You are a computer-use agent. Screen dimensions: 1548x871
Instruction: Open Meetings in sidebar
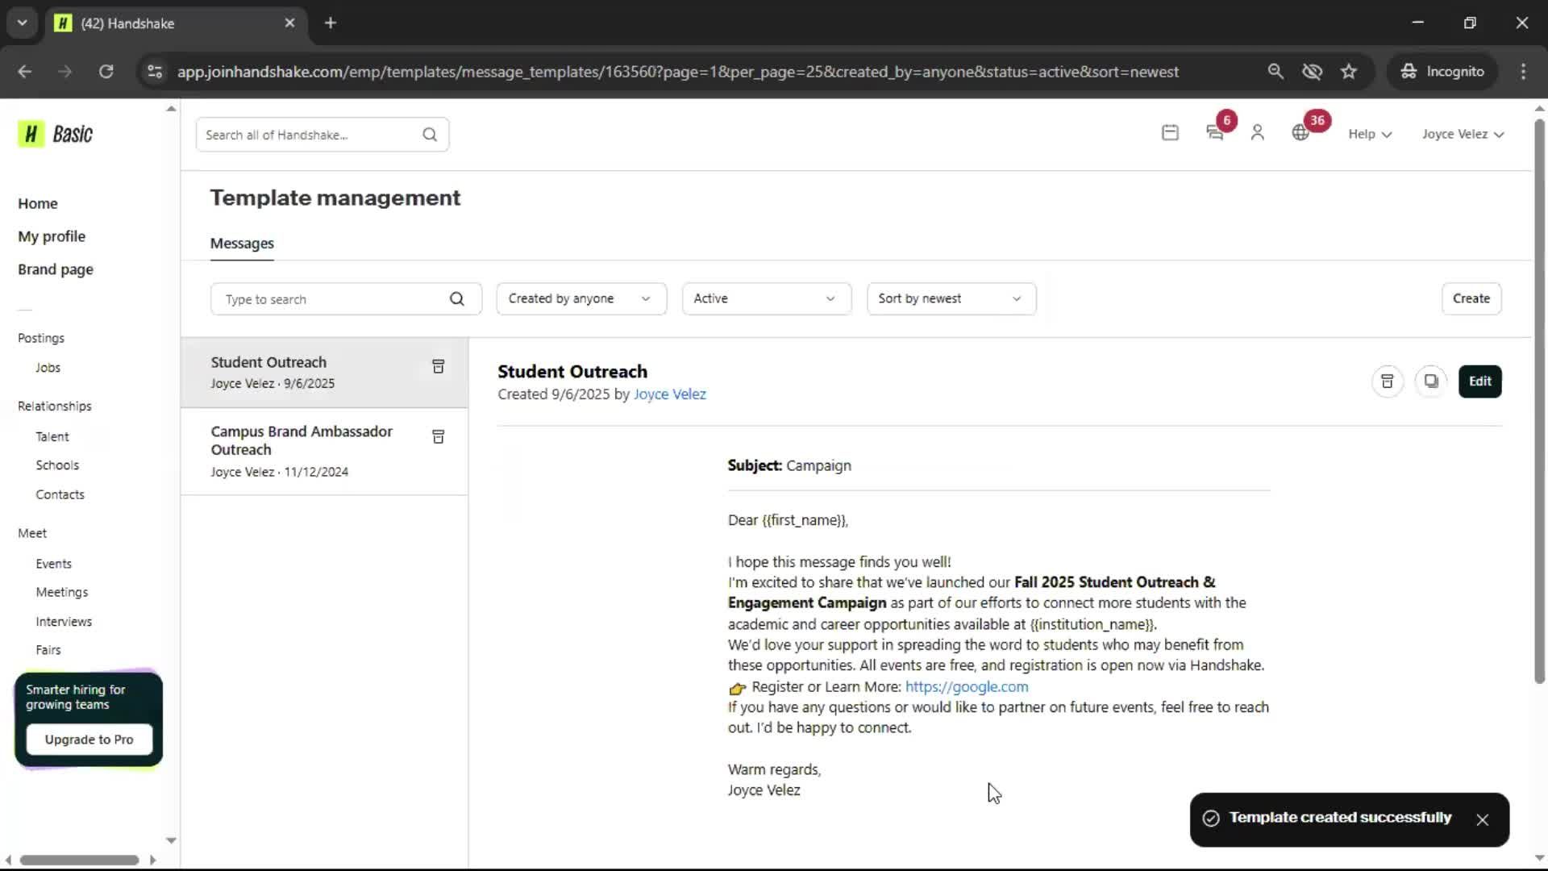[x=62, y=592]
